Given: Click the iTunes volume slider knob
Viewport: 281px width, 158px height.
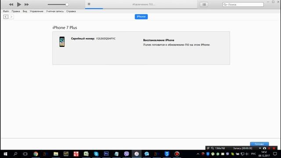Looking at the screenshot, I should tap(67, 4).
